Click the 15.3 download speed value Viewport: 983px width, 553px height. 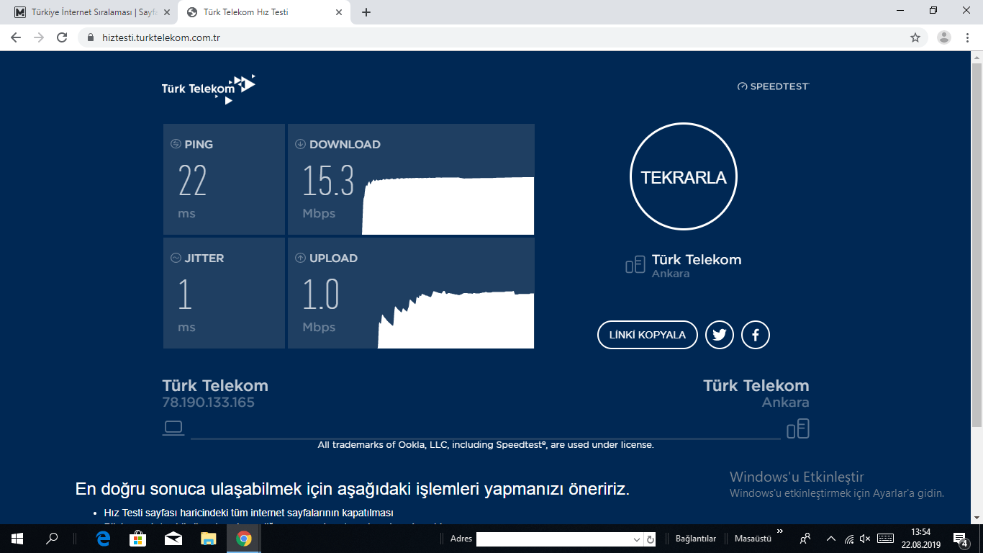328,181
